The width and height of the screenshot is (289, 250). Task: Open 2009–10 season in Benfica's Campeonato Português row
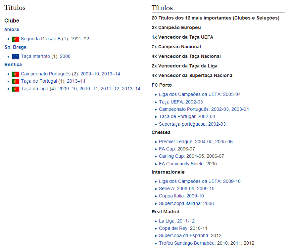[90, 74]
